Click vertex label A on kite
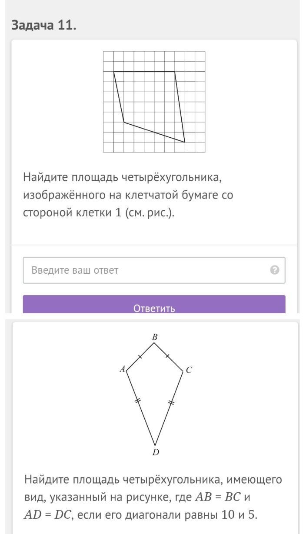 [123, 369]
